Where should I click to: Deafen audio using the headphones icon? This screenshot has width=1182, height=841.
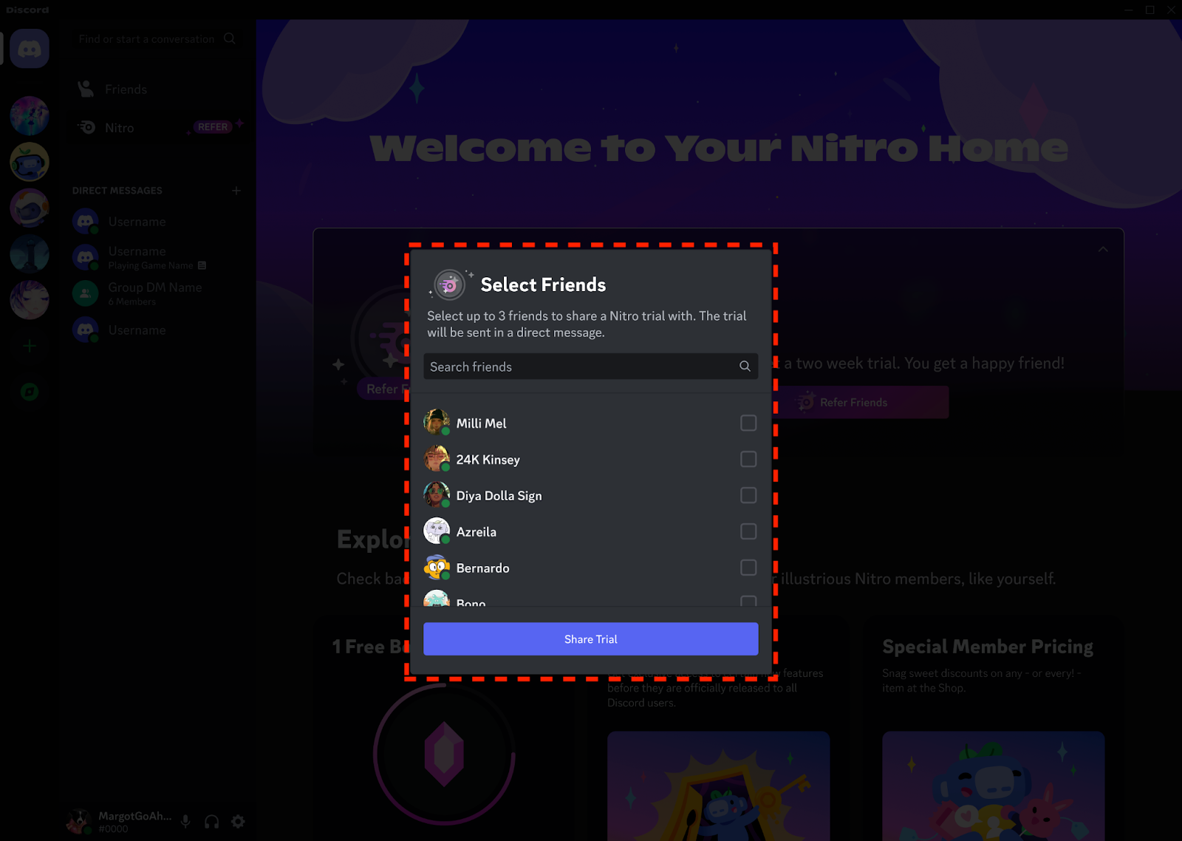211,821
